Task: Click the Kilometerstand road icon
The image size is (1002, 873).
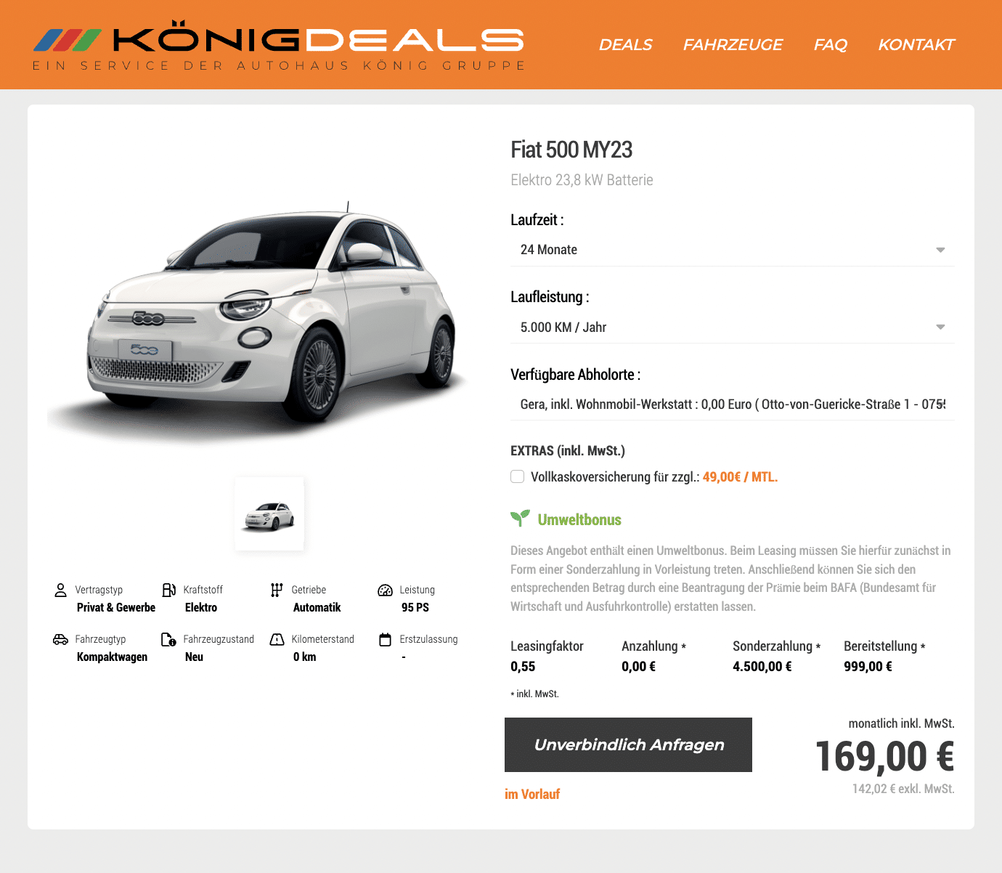Action: [277, 639]
